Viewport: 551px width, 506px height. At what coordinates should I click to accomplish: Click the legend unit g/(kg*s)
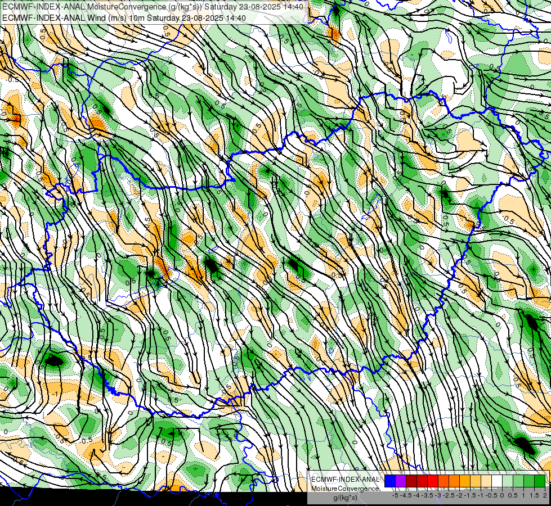pyautogui.click(x=346, y=498)
